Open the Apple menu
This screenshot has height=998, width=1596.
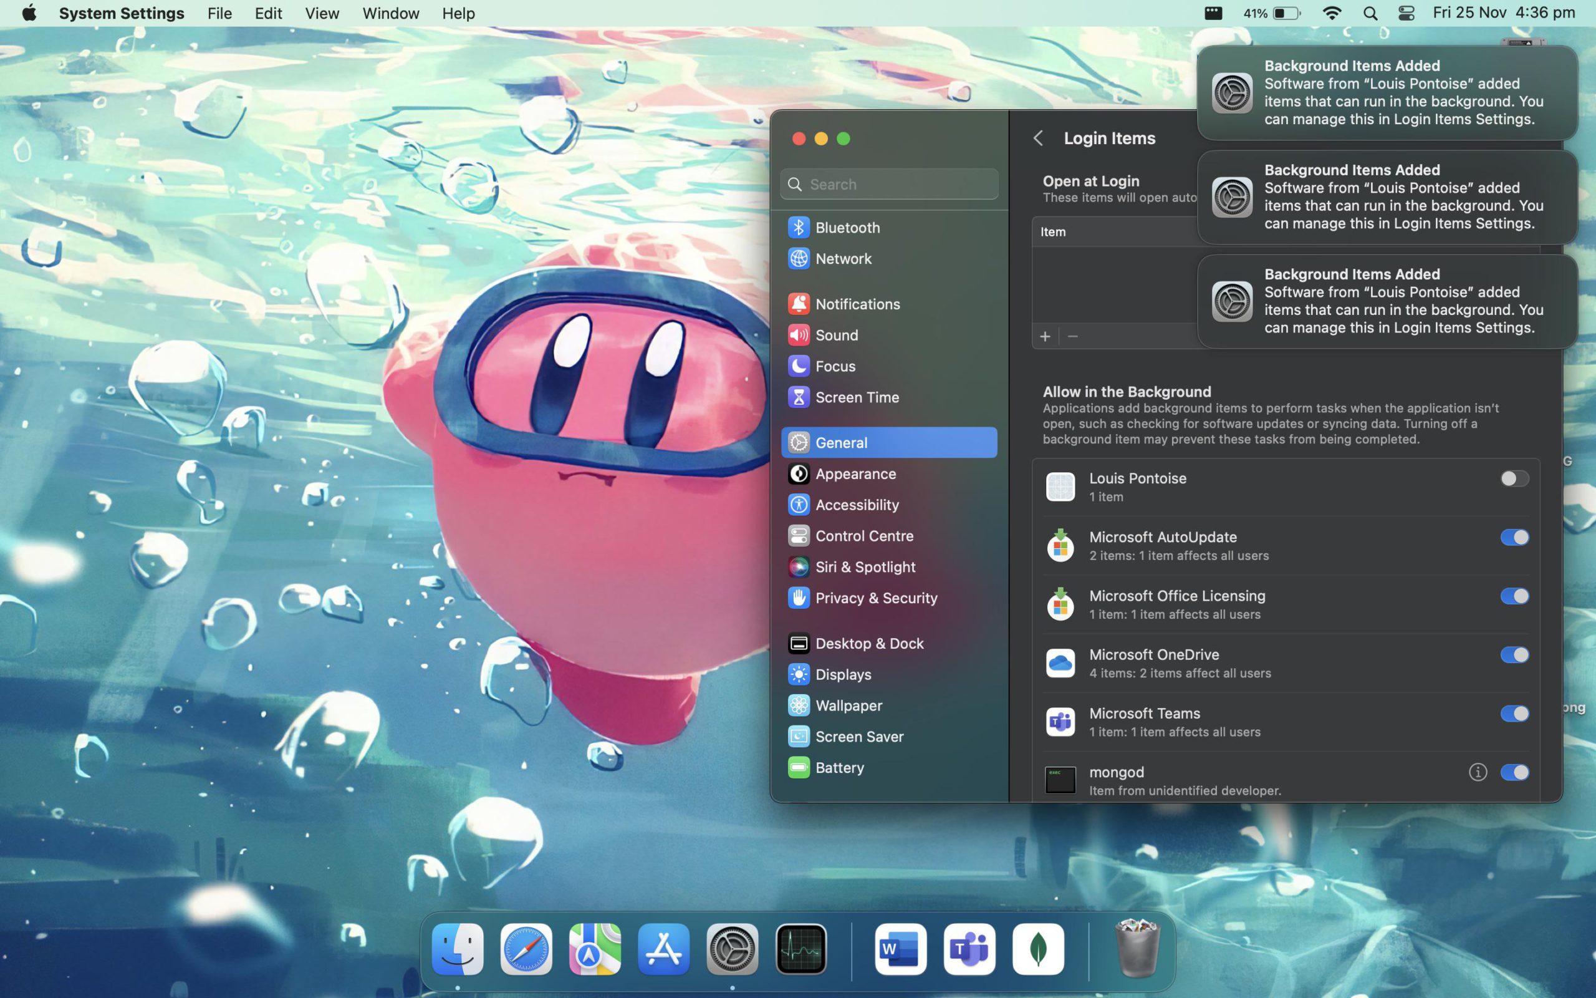pyautogui.click(x=29, y=13)
